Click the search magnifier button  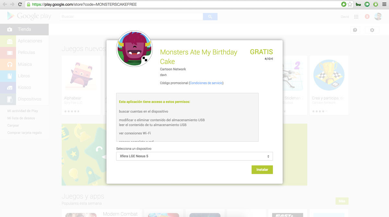click(x=210, y=16)
